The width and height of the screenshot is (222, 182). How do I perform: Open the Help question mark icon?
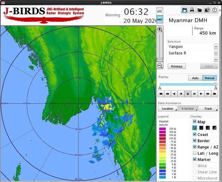(x=214, y=10)
